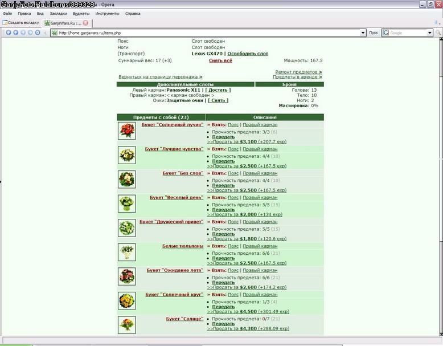Open the search engine dropdown arrow
This screenshot has width=443, height=346.
430,33
